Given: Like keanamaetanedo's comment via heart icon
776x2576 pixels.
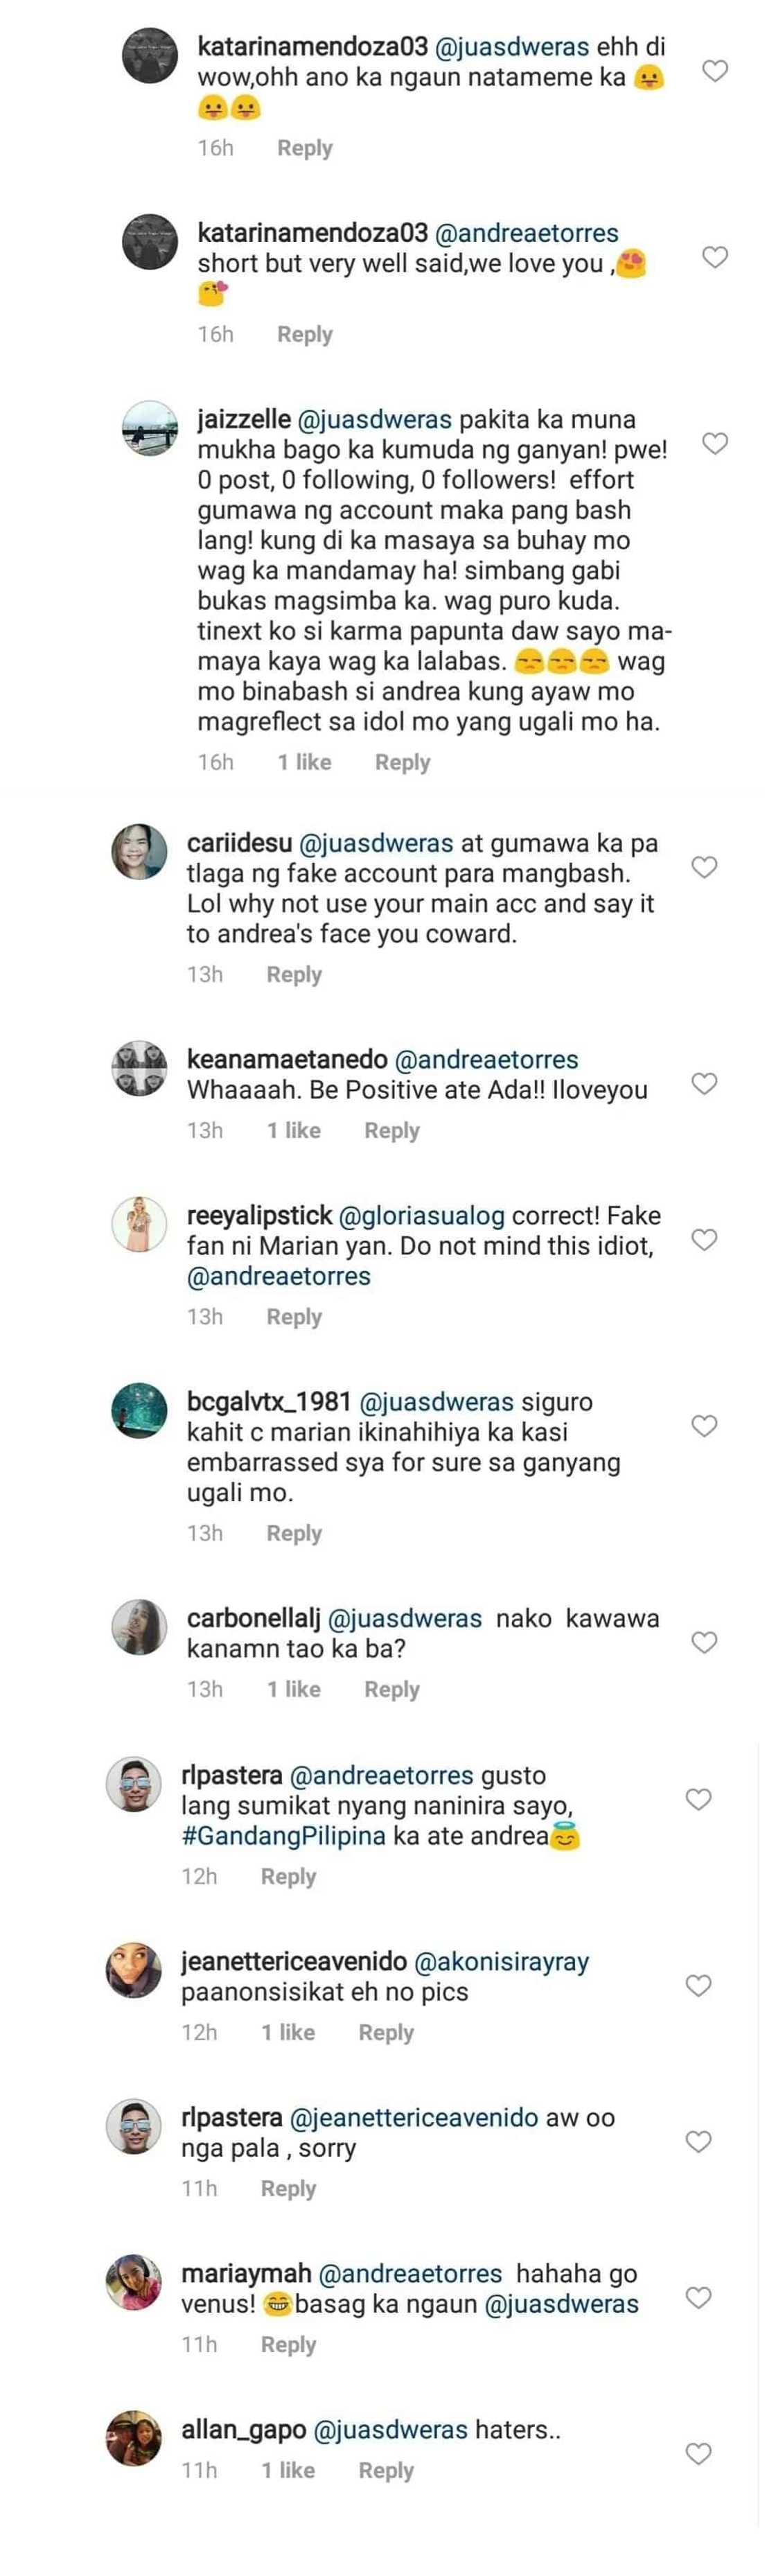Looking at the screenshot, I should 704,1083.
